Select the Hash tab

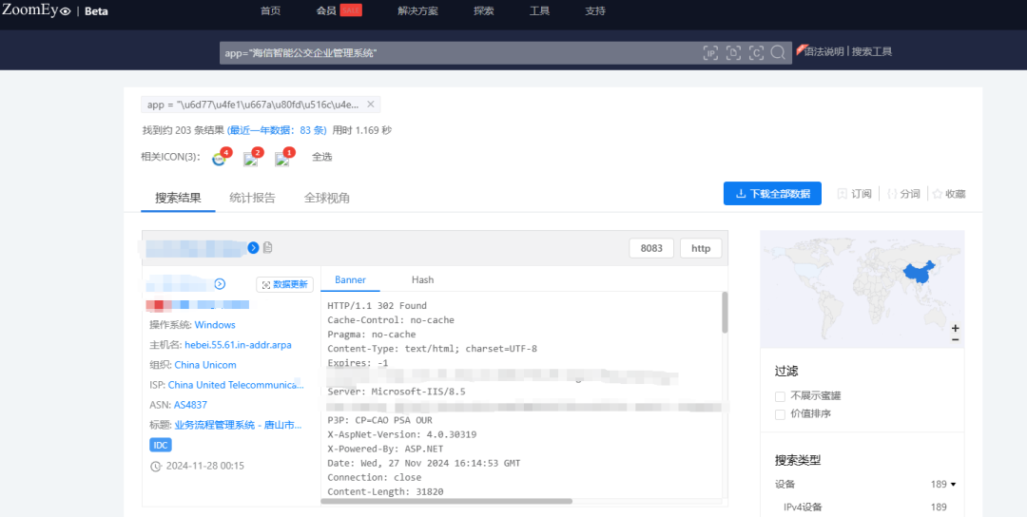pyautogui.click(x=422, y=280)
